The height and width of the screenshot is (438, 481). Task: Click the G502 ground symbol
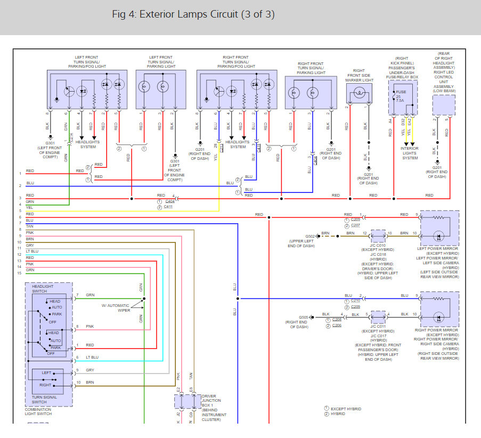[x=318, y=237]
